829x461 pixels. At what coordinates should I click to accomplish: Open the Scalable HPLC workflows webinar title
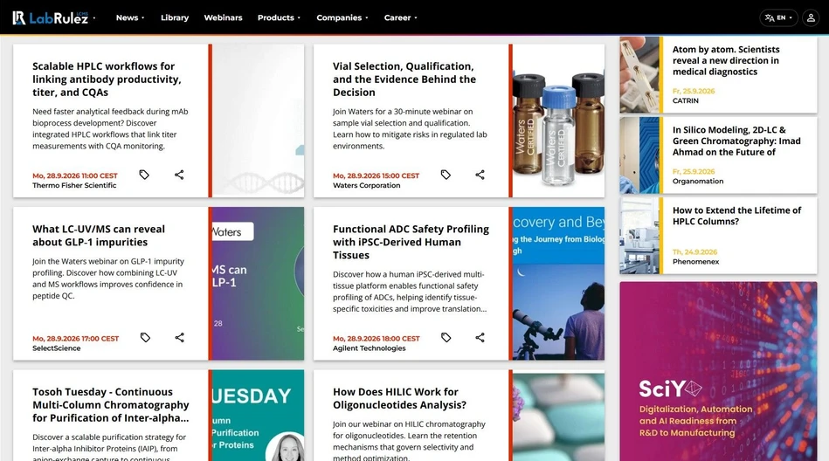click(107, 79)
